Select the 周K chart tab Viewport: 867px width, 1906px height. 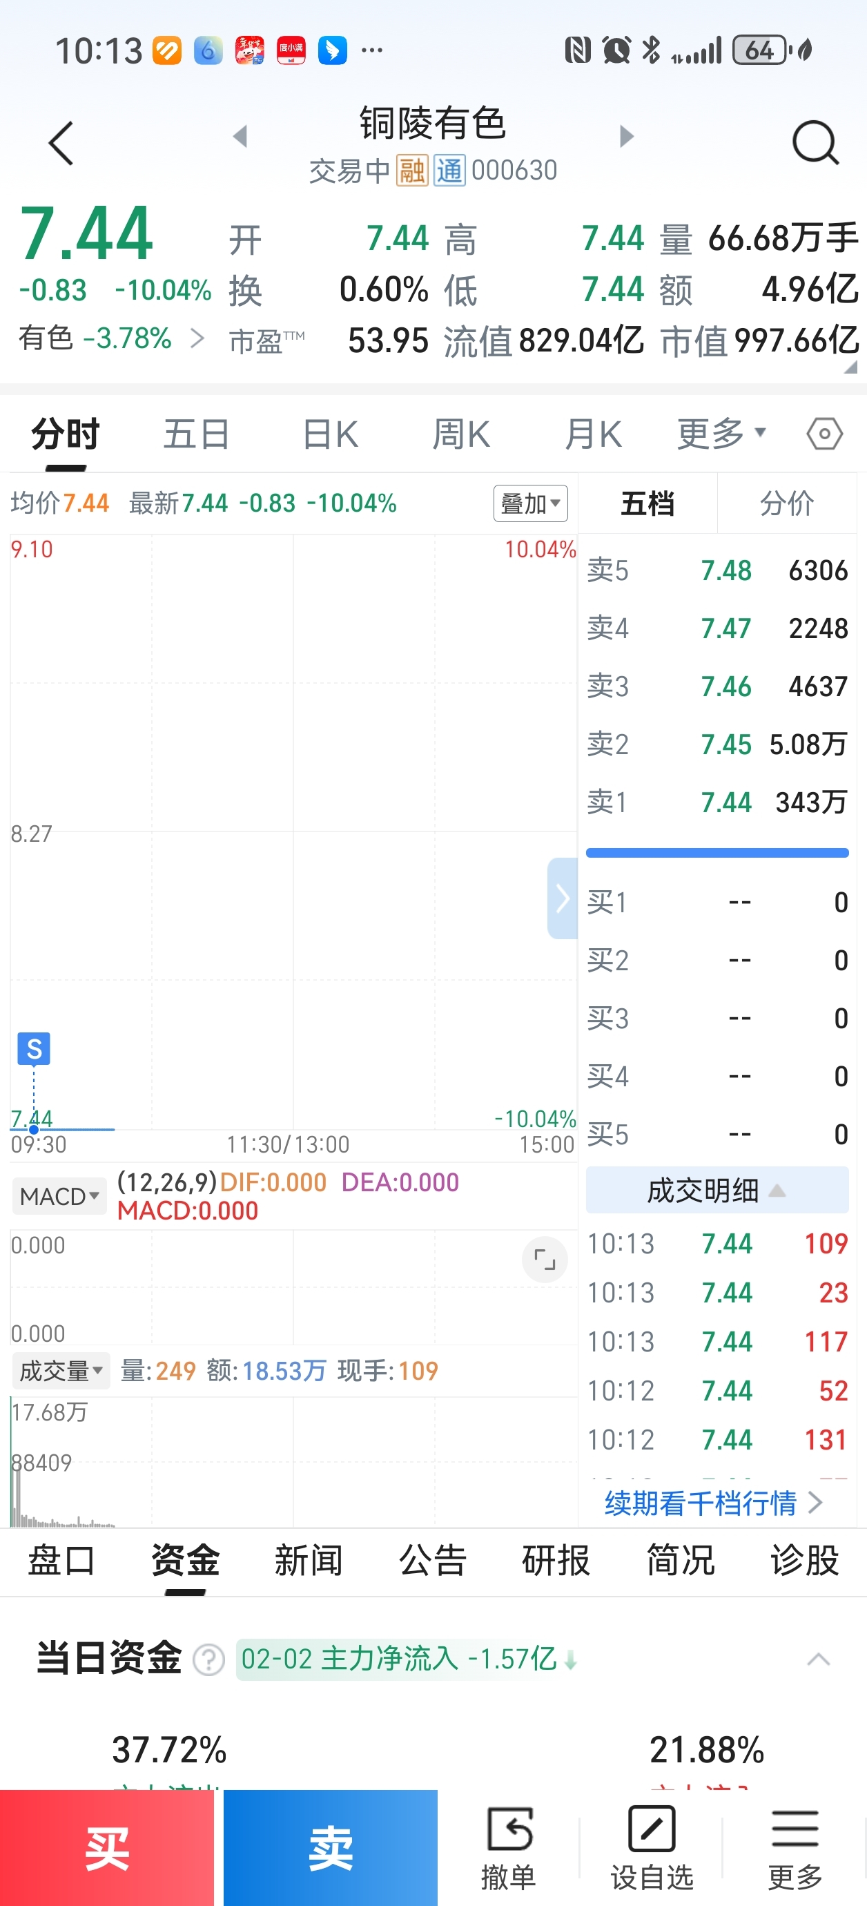[x=461, y=434]
